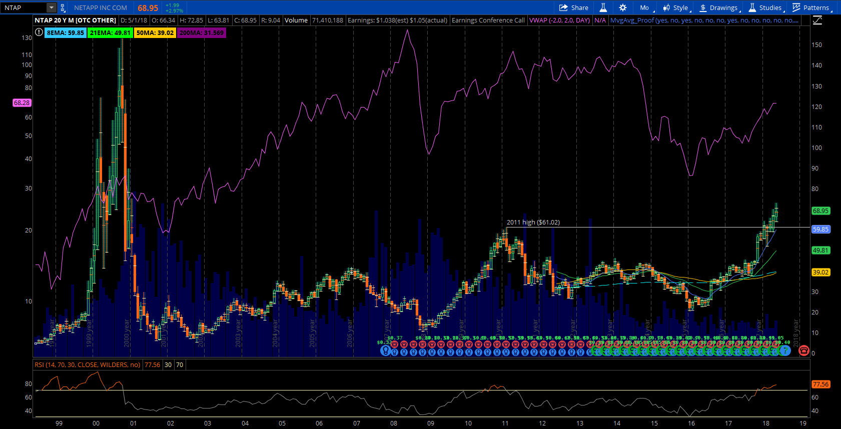Click the MvgAvg_Proof study label
Screen dimensions: 841x429
click(x=704, y=20)
